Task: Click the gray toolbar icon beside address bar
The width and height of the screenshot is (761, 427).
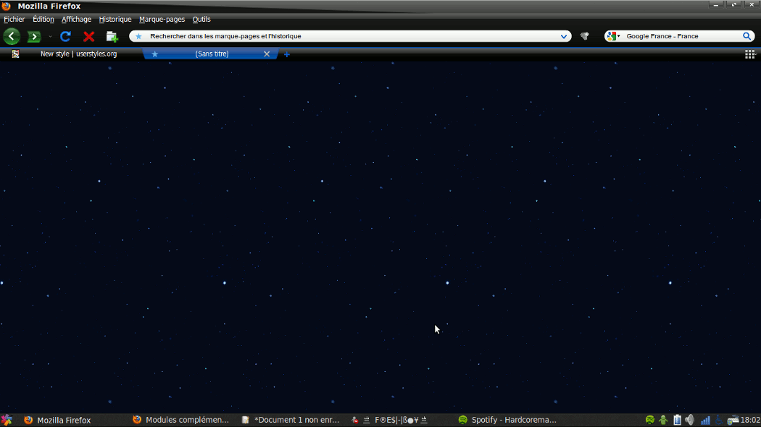Action: click(x=585, y=36)
